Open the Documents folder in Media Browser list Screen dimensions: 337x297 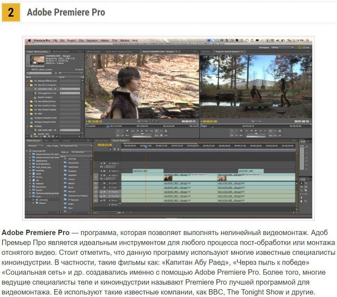click(x=71, y=163)
